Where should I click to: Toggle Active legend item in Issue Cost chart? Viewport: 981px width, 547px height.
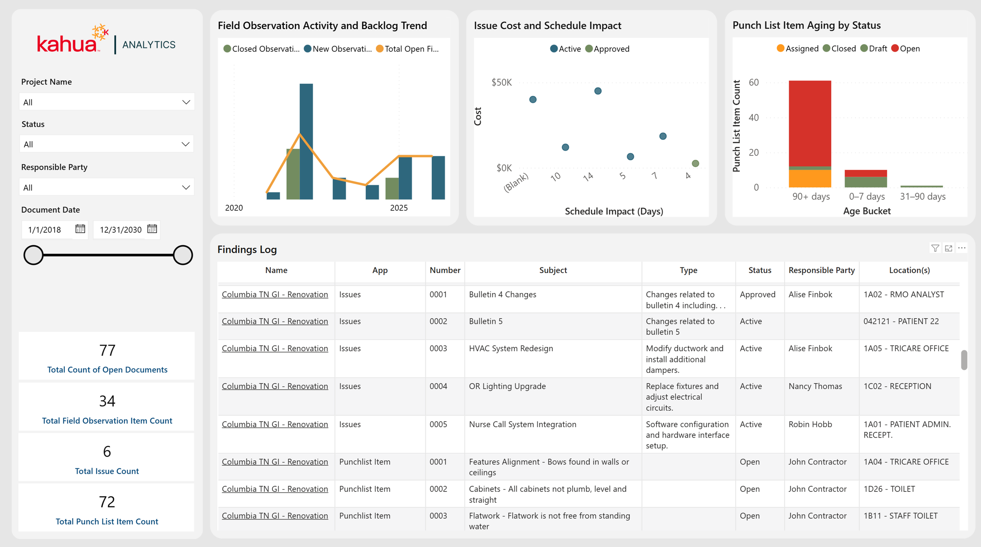565,49
